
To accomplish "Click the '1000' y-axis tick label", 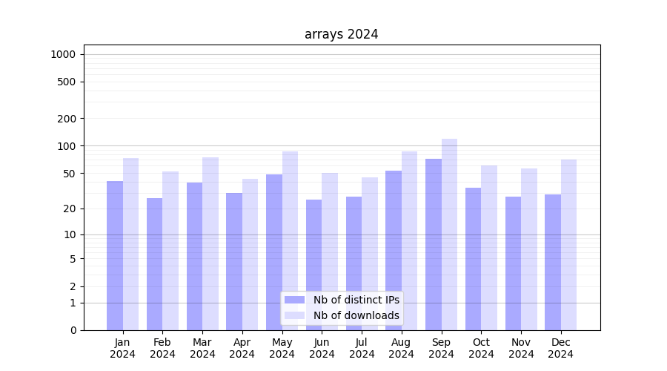I will pos(63,54).
